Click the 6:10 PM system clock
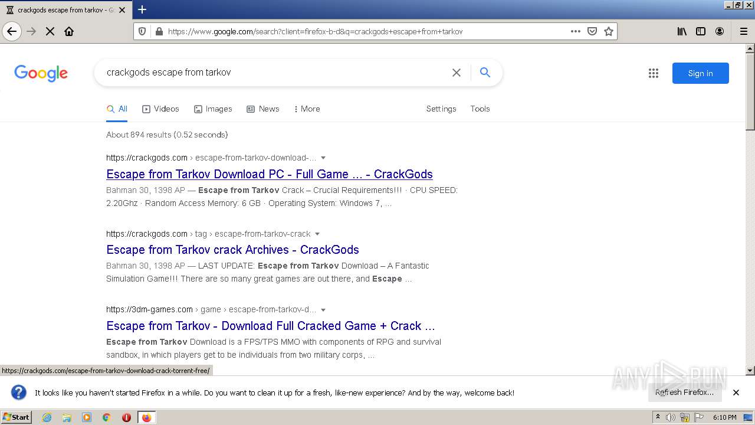The image size is (755, 425). (724, 417)
